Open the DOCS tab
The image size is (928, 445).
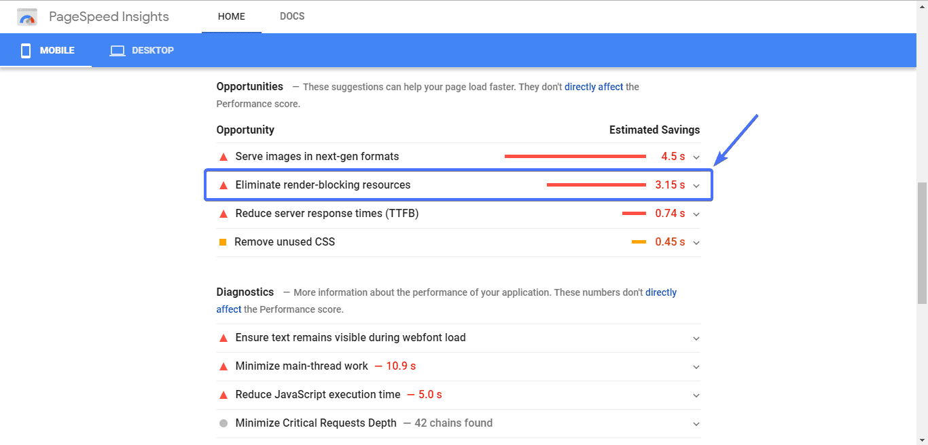[x=292, y=16]
